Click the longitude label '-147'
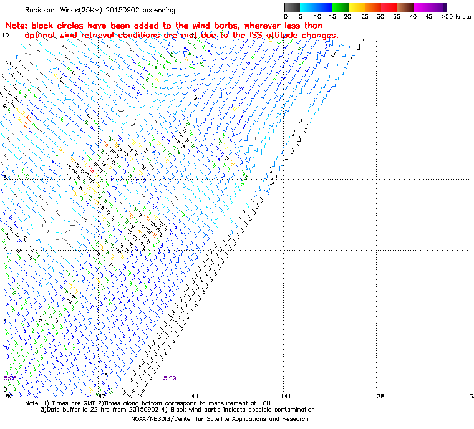The width and height of the screenshot is (474, 429). tap(99, 396)
